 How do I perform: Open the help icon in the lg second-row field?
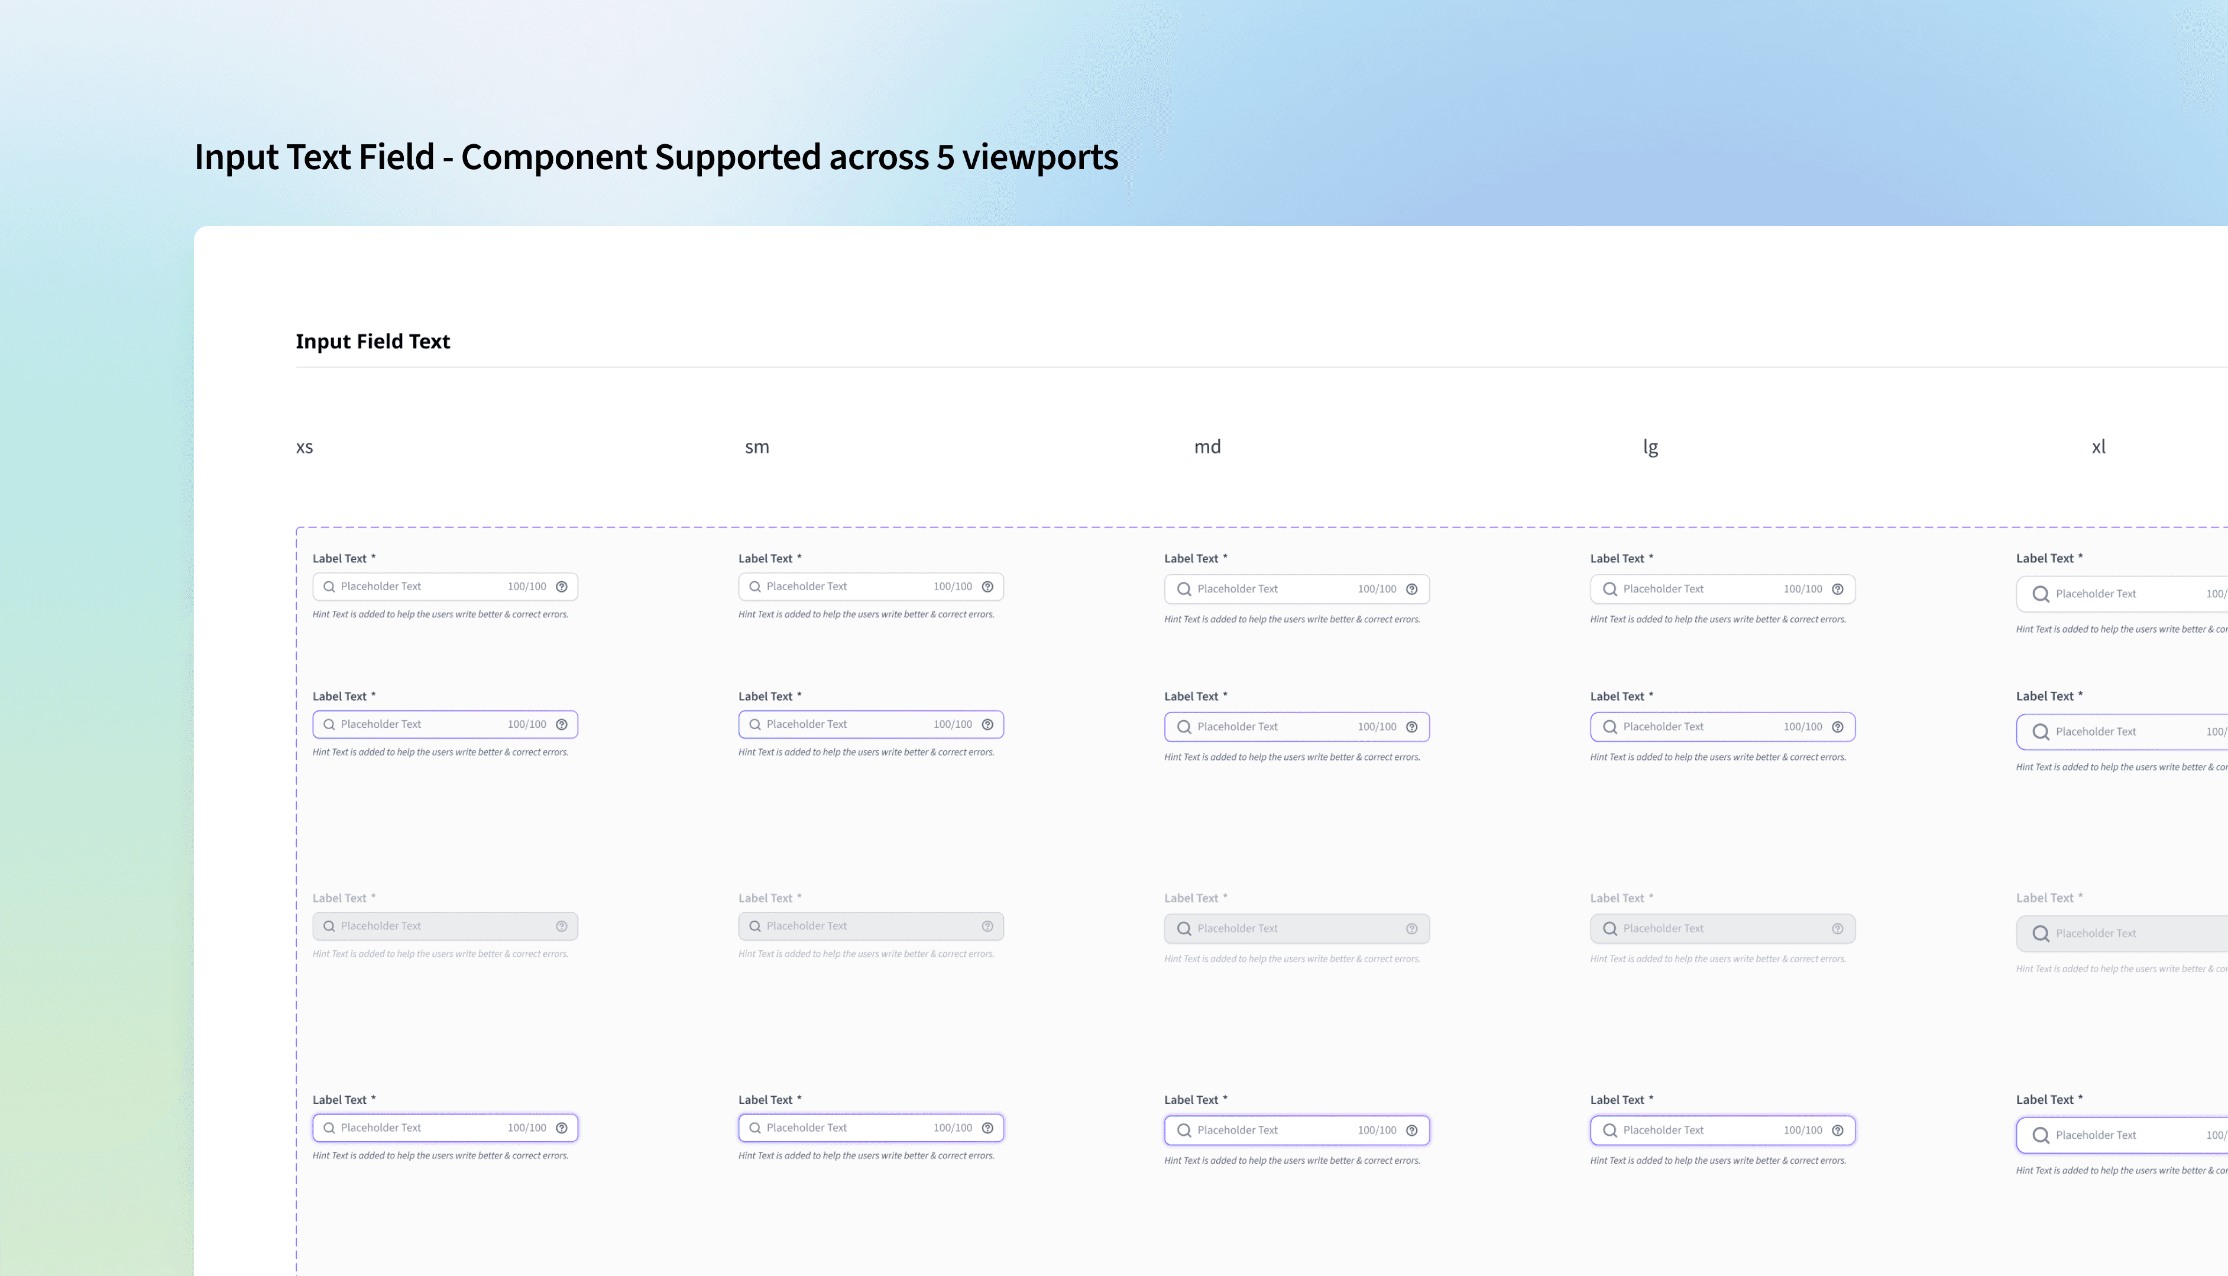tap(1837, 727)
